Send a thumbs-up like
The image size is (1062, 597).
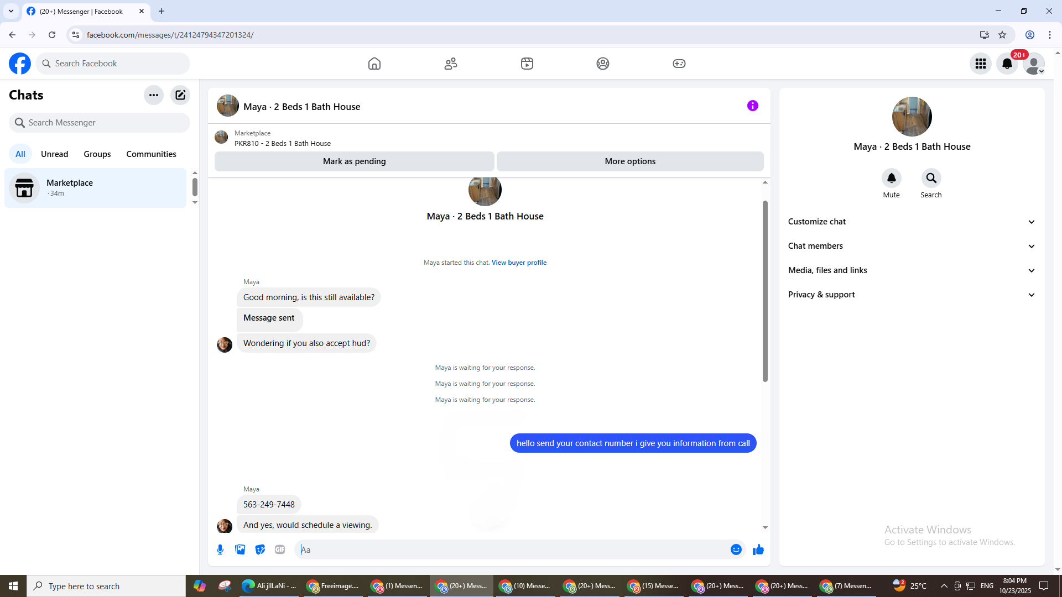click(x=758, y=549)
